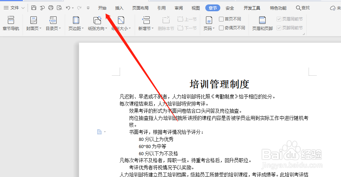The height and width of the screenshot is (177, 341).
Task: Switch to the 特色功能 tab
Action: pyautogui.click(x=278, y=8)
